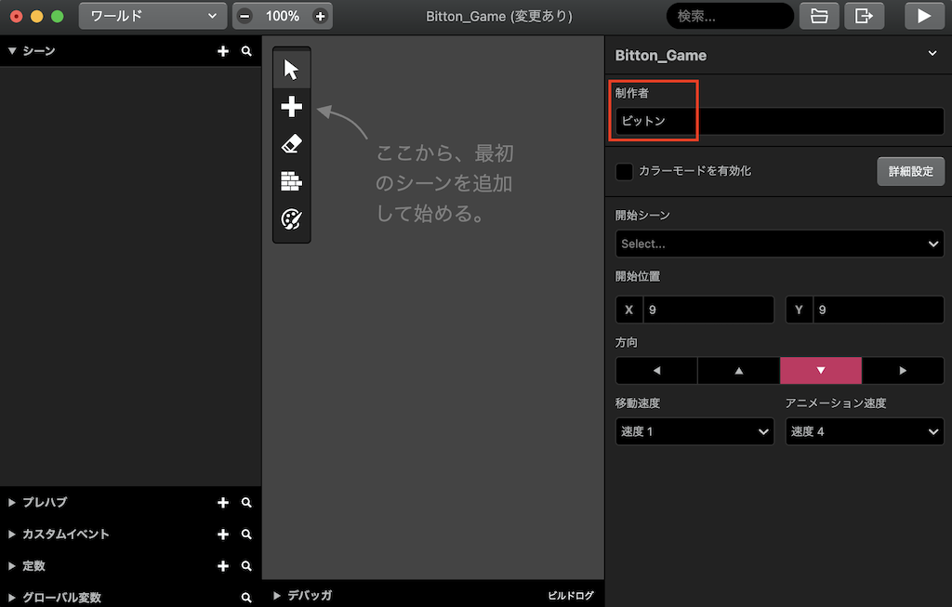The image size is (952, 607).
Task: Click the 検索 search field
Action: tap(730, 17)
